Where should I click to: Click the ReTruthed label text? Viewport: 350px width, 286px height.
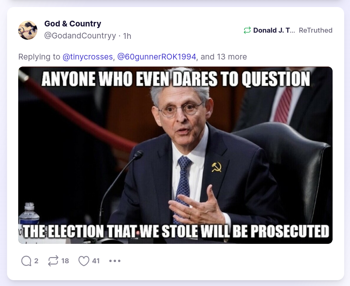pos(316,30)
